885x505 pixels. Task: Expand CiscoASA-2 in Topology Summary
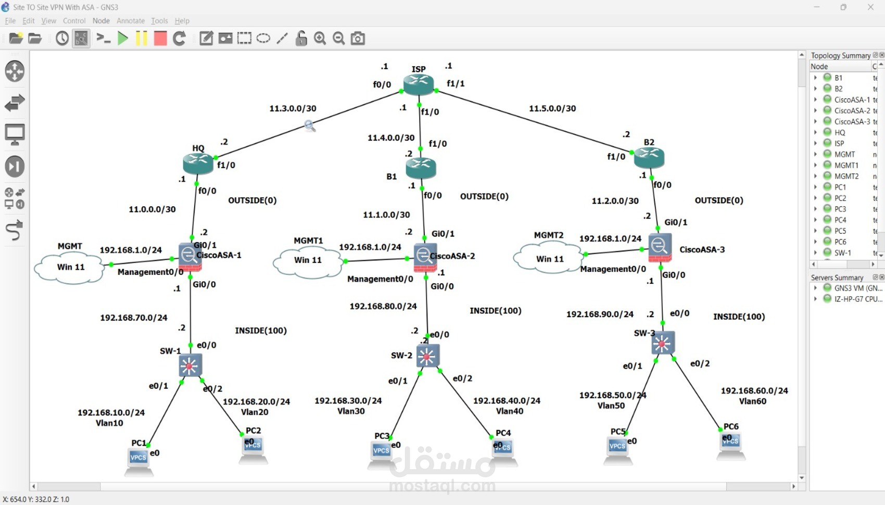(x=815, y=110)
